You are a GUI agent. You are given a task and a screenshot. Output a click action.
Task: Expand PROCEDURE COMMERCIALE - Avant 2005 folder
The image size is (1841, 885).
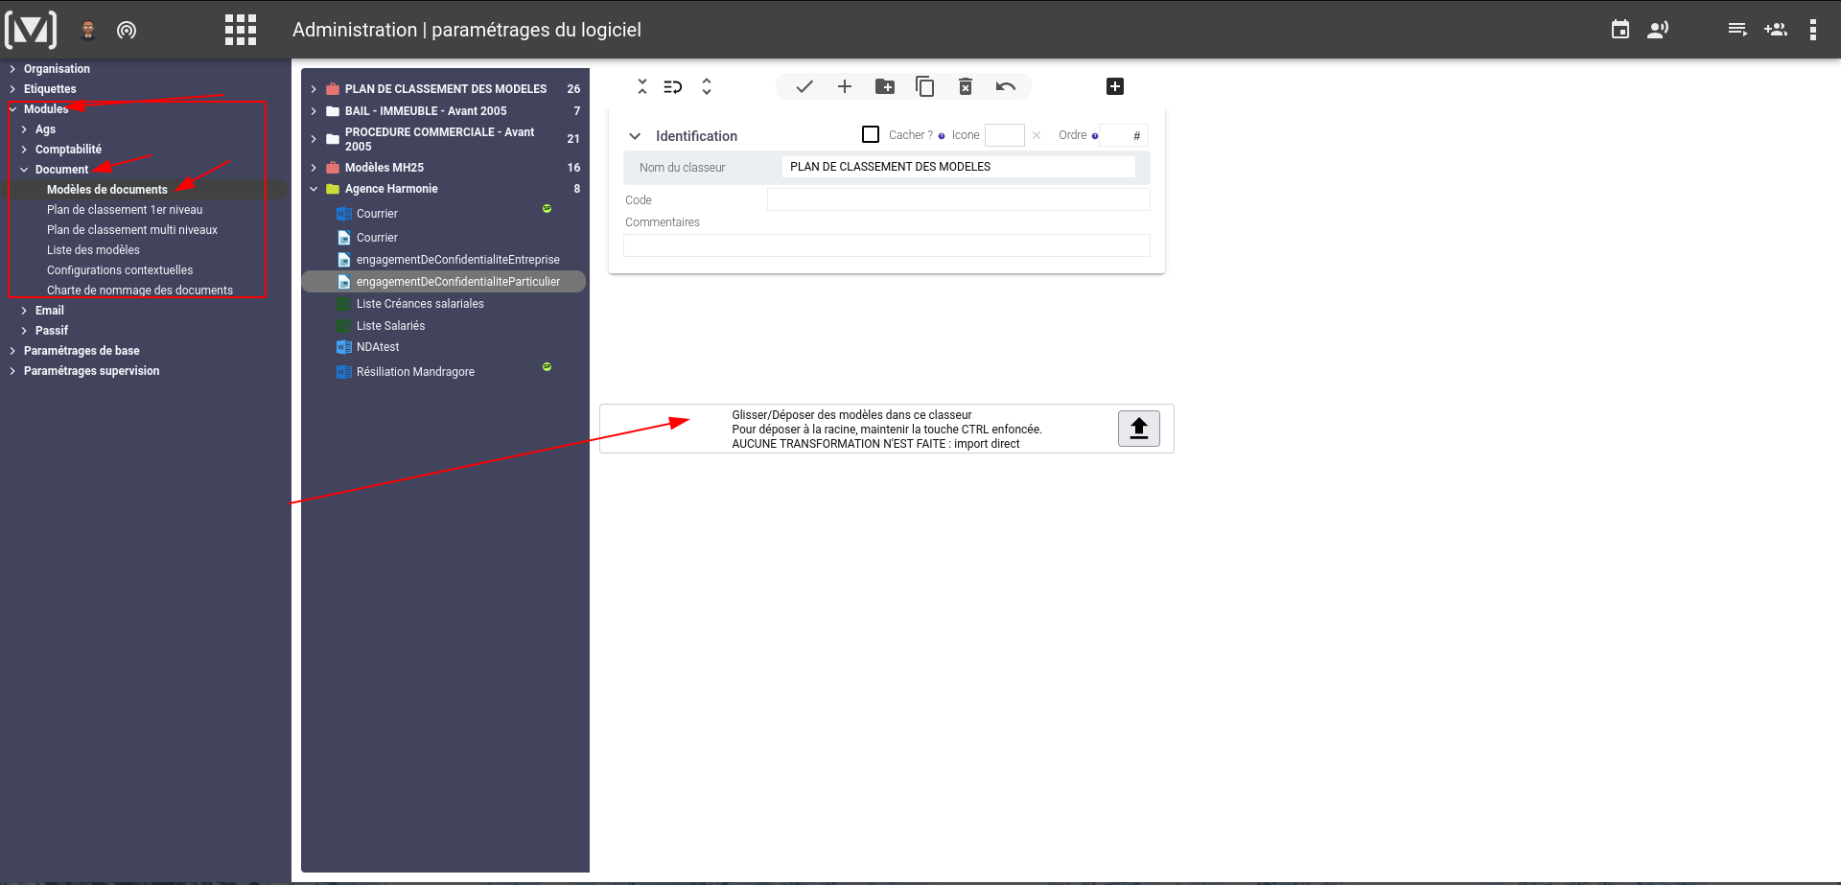(314, 139)
